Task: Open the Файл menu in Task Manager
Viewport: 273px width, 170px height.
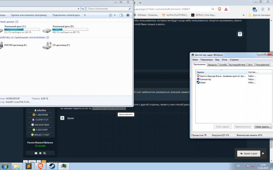Action: 195,60
